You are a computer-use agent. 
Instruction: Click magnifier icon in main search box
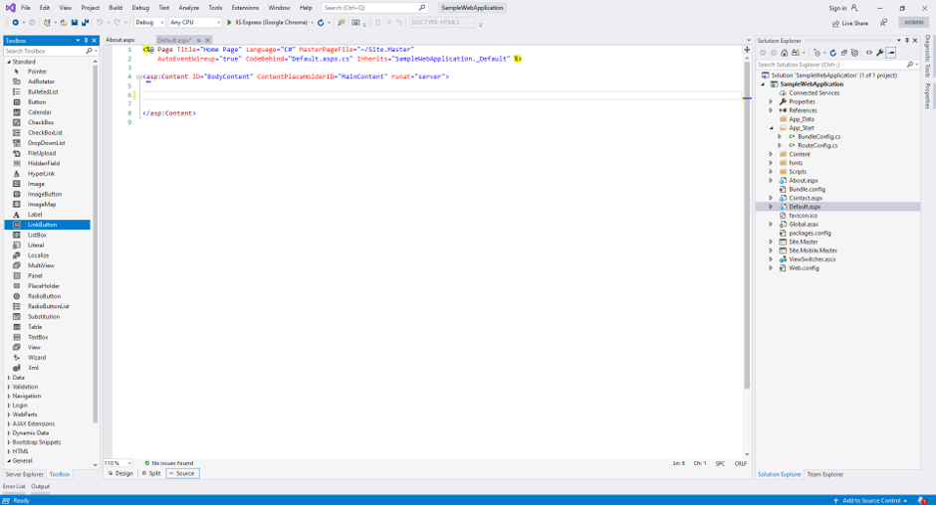[422, 8]
